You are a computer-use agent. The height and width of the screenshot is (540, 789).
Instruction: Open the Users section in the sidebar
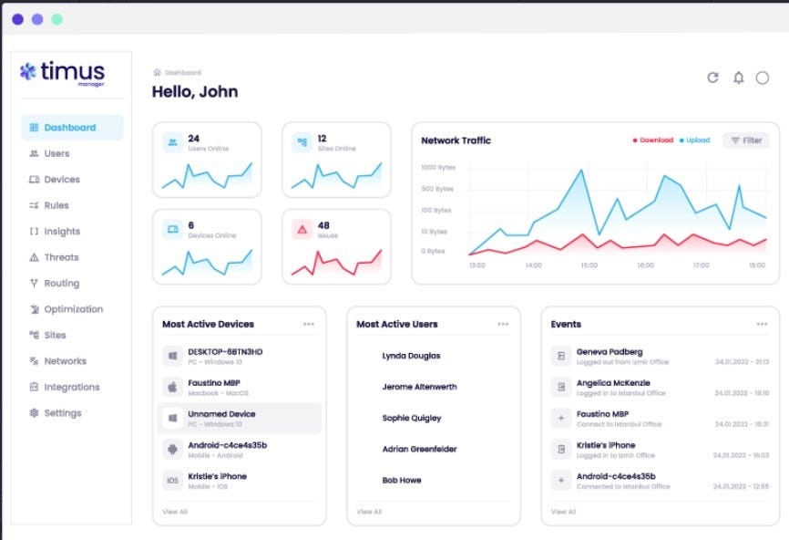pos(56,153)
